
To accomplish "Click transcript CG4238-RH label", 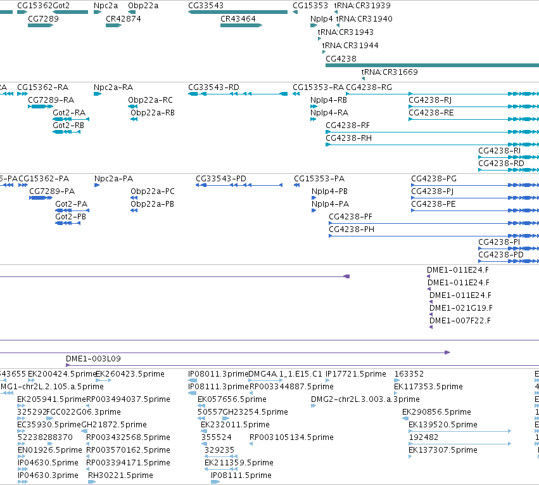I will click(x=348, y=138).
